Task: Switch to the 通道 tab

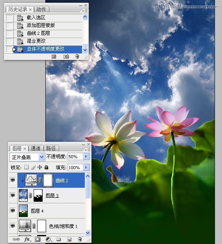Action: [36, 148]
